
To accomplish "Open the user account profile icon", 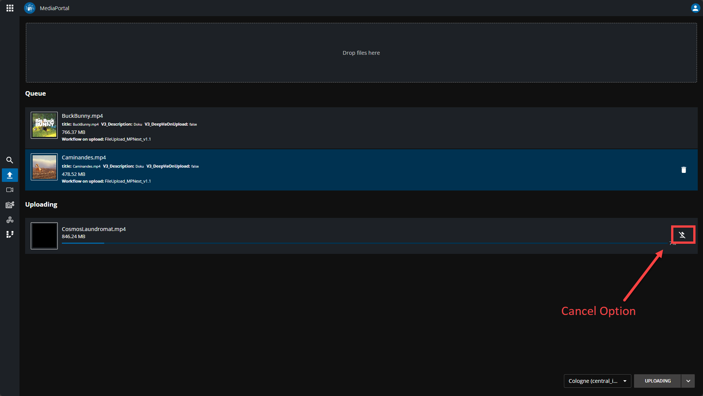I will (695, 8).
